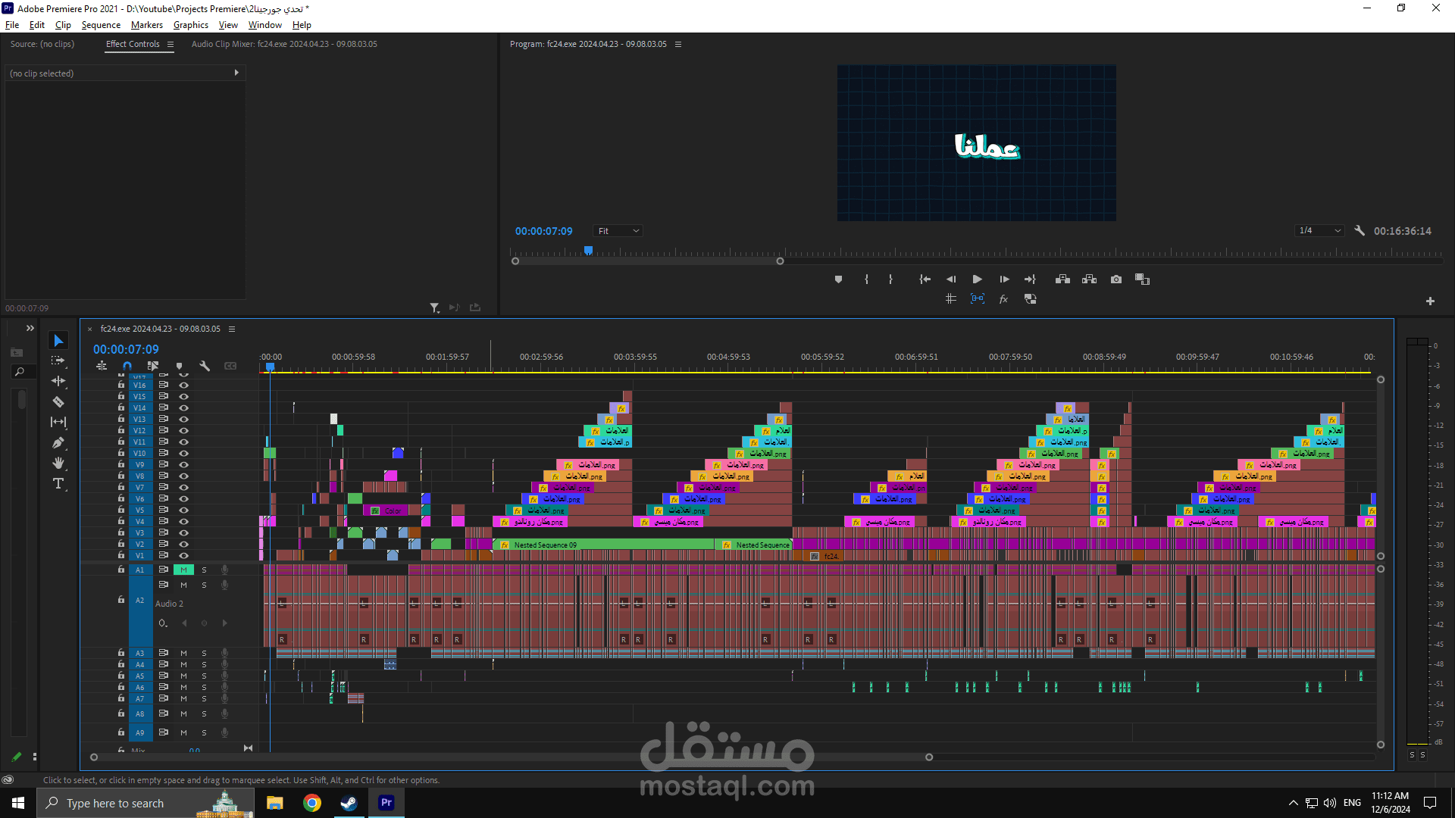Toggle safe margins in Program monitor
Screen dimensions: 1455x818
pyautogui.click(x=951, y=299)
